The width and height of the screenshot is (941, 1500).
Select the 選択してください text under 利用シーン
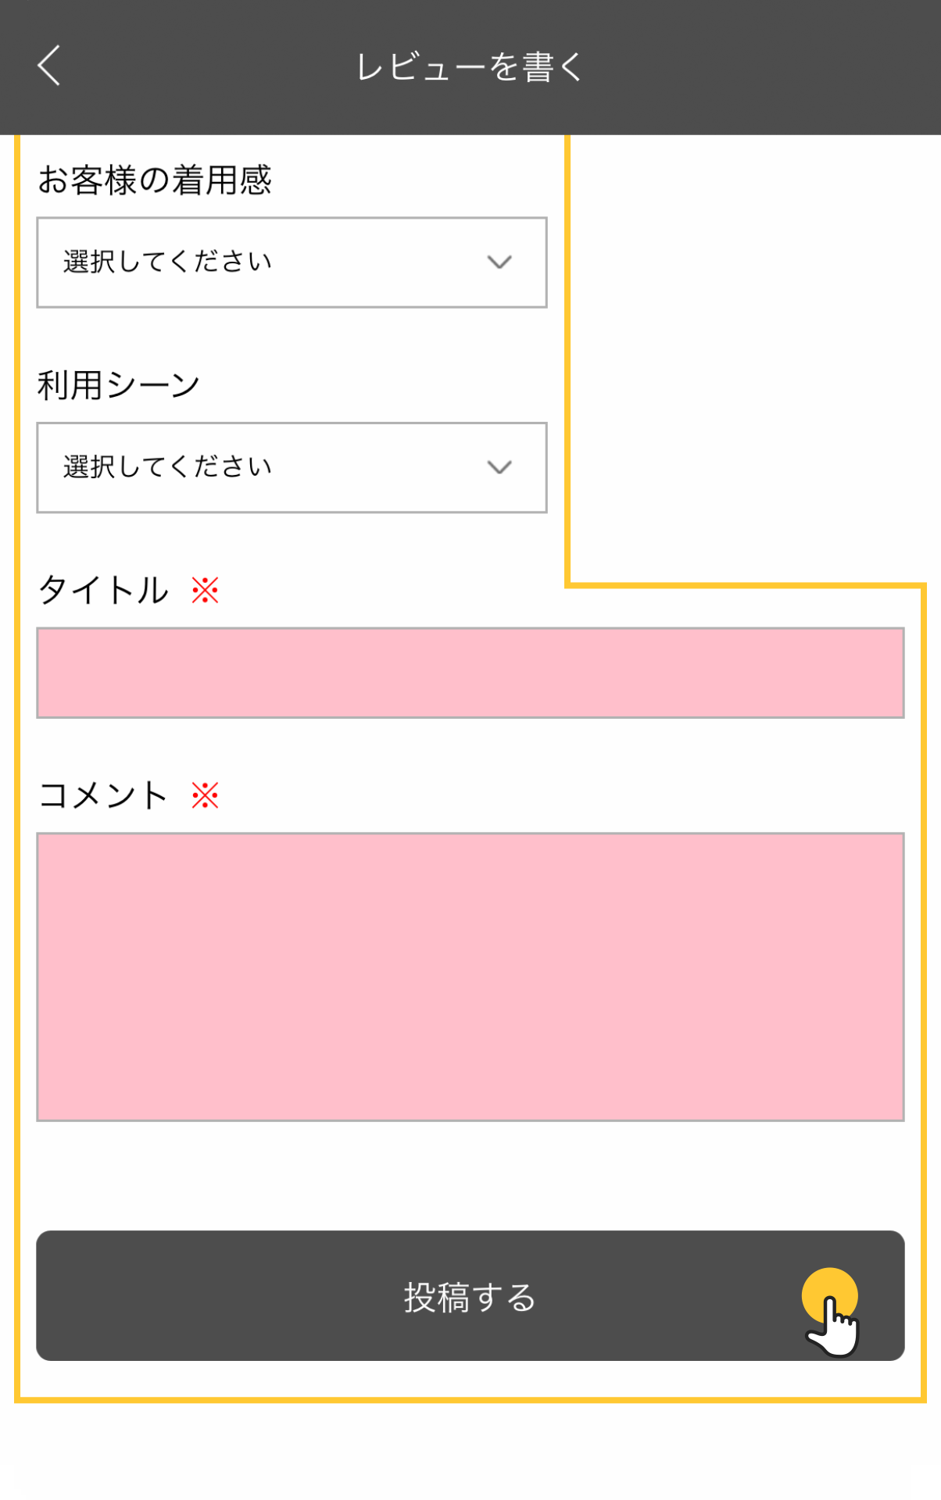167,467
